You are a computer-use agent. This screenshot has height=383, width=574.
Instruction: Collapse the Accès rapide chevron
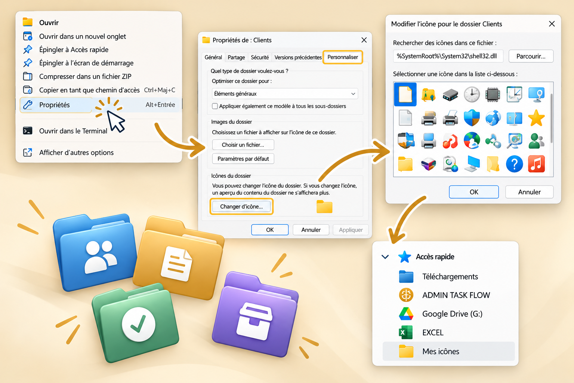[x=385, y=257]
